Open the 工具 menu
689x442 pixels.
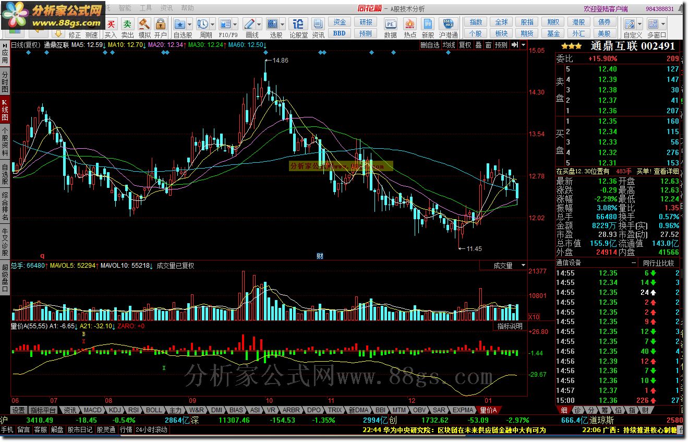(x=146, y=8)
